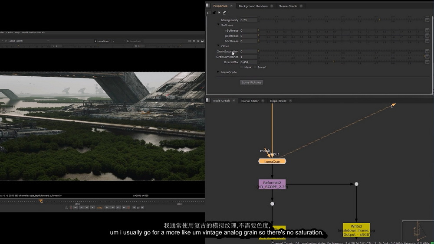Click the OverallMix value field

pos(249,62)
